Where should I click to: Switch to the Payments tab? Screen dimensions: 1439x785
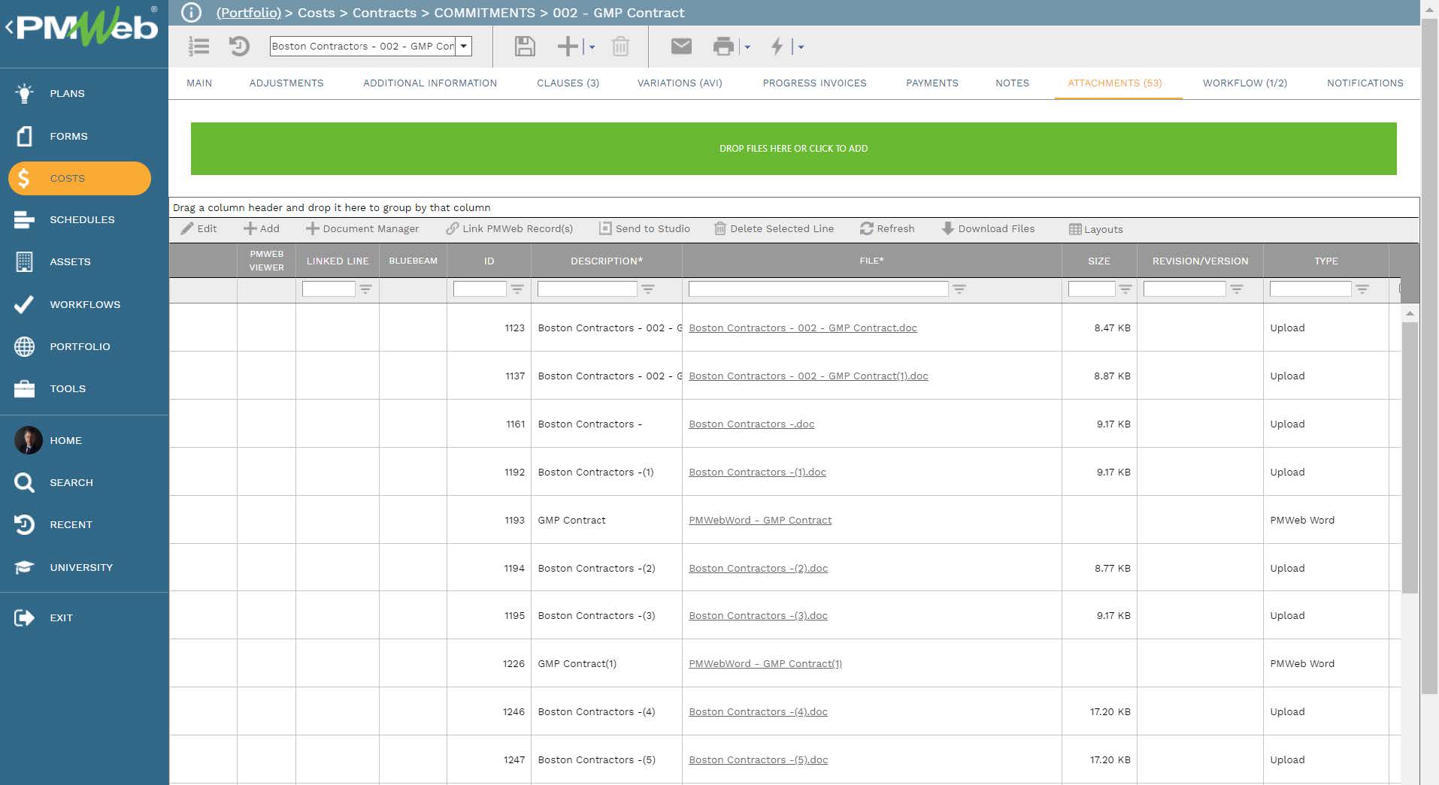(x=932, y=83)
